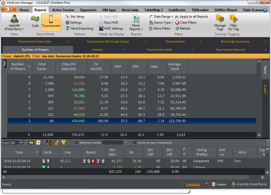
Task: Clear Filters with red X icon
Action: coord(186,22)
